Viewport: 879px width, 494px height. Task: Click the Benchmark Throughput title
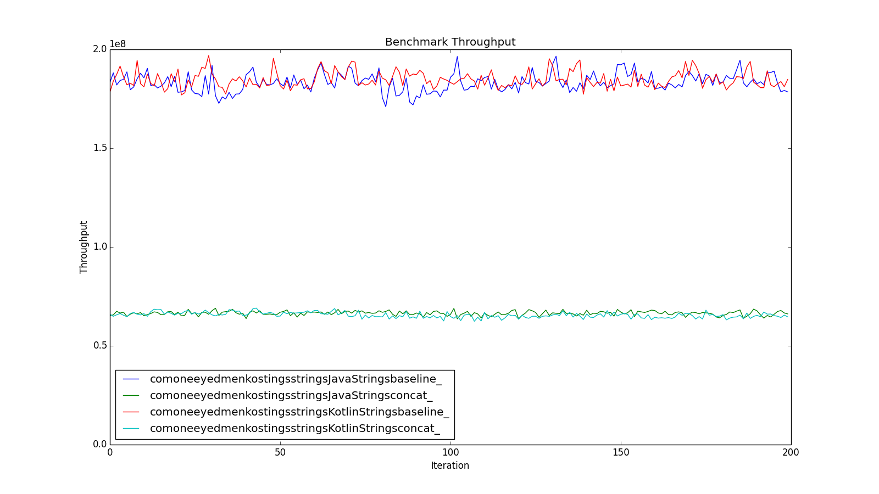450,40
